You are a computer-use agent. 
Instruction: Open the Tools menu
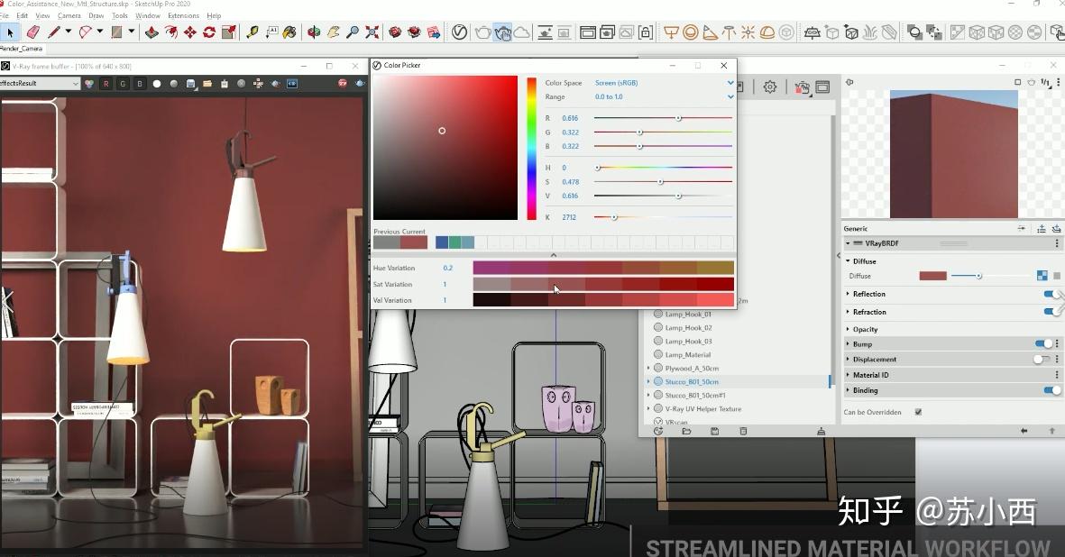click(120, 15)
